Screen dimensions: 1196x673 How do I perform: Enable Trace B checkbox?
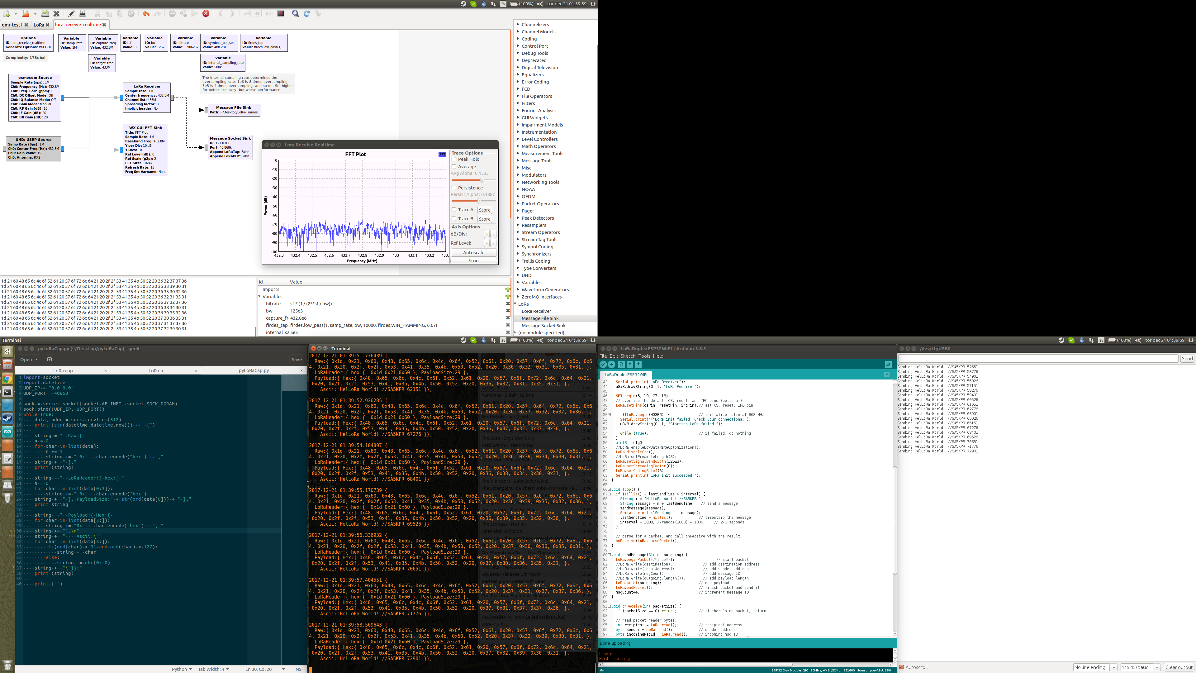tap(454, 219)
